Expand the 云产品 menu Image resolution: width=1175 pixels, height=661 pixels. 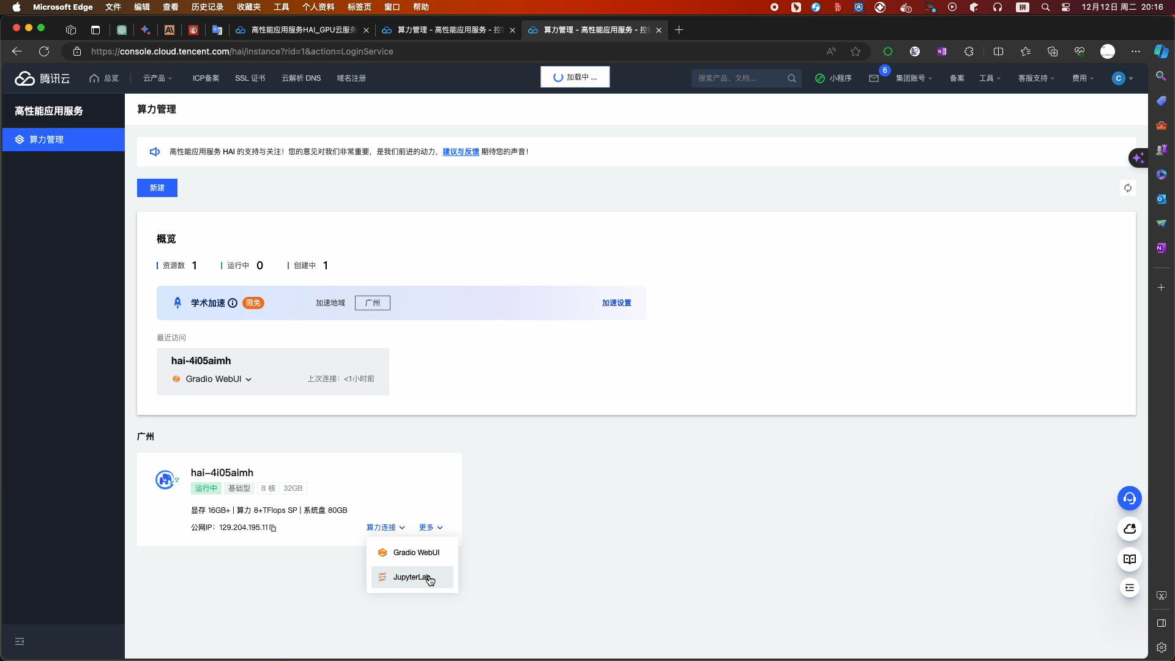(157, 78)
